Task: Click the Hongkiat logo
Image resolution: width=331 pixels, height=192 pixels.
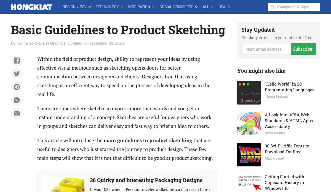Action: 31,7
